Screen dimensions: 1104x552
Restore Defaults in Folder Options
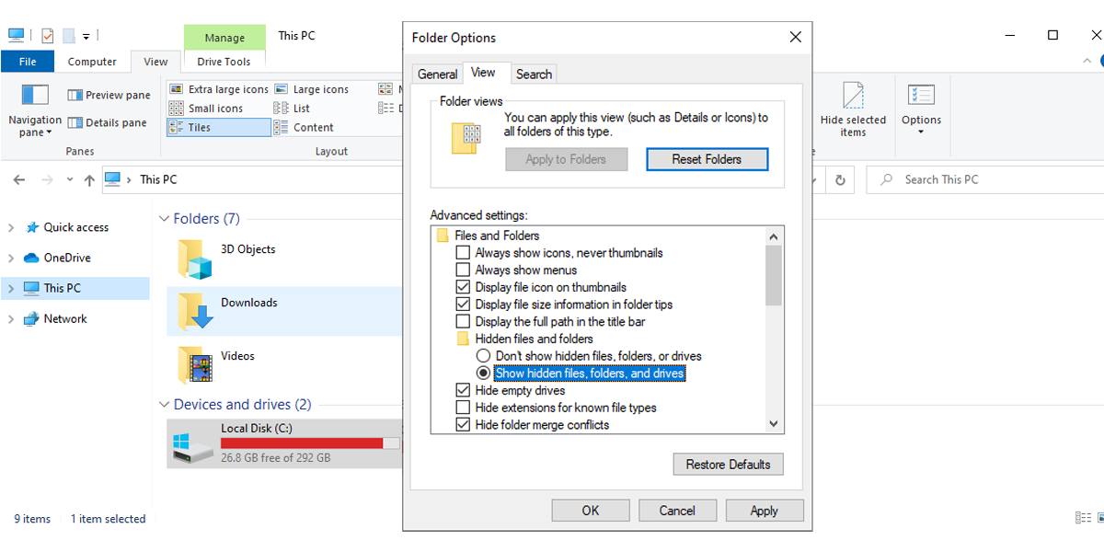[x=728, y=464]
